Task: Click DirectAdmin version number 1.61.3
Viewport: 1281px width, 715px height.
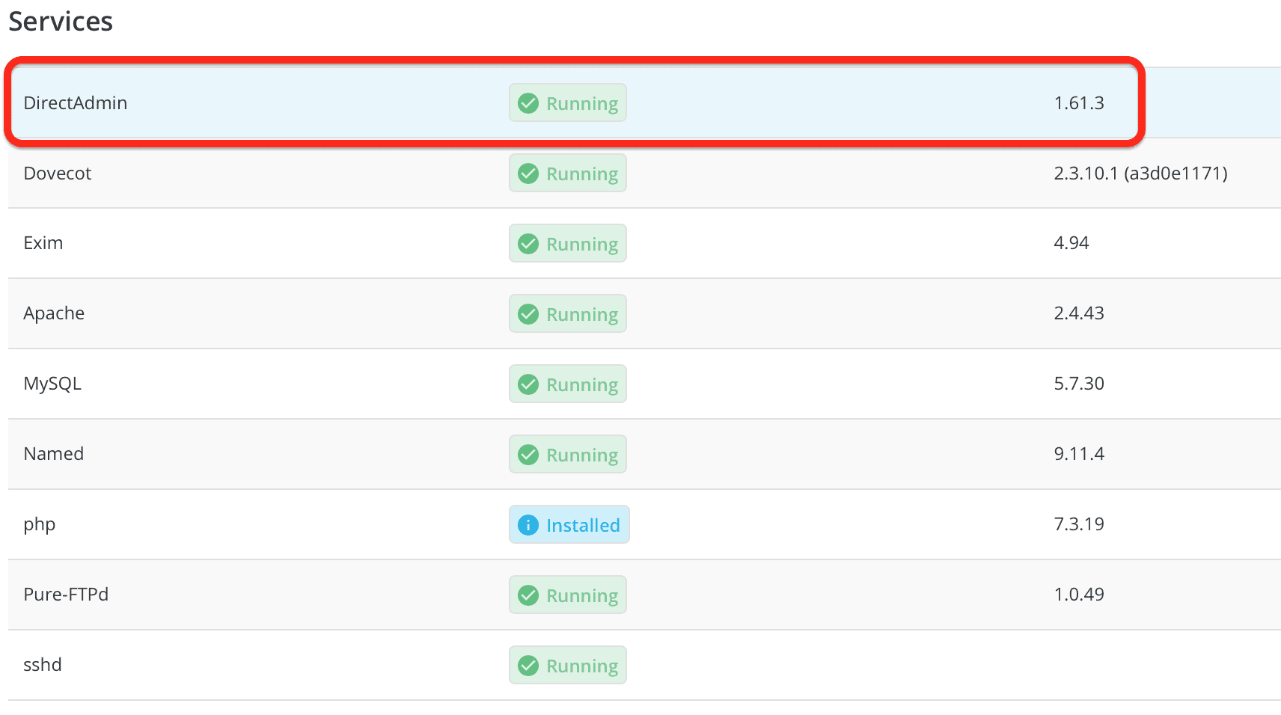Action: pyautogui.click(x=1079, y=103)
